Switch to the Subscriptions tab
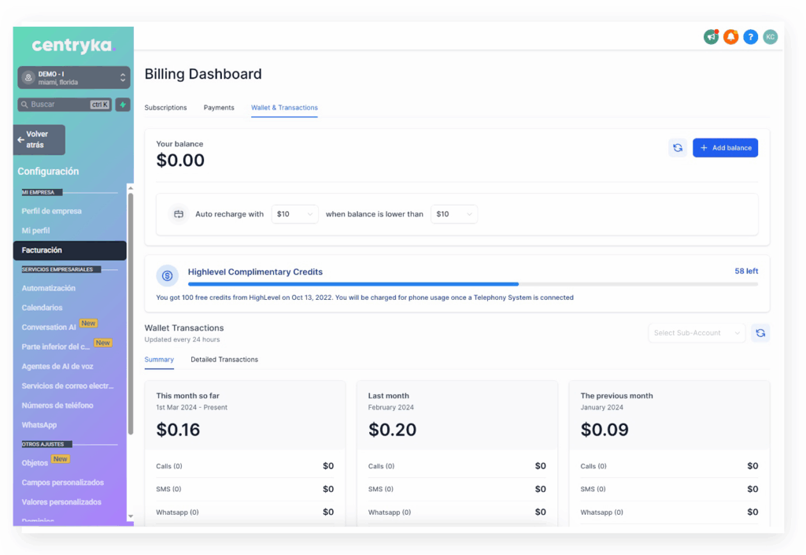The width and height of the screenshot is (806, 555). [165, 108]
